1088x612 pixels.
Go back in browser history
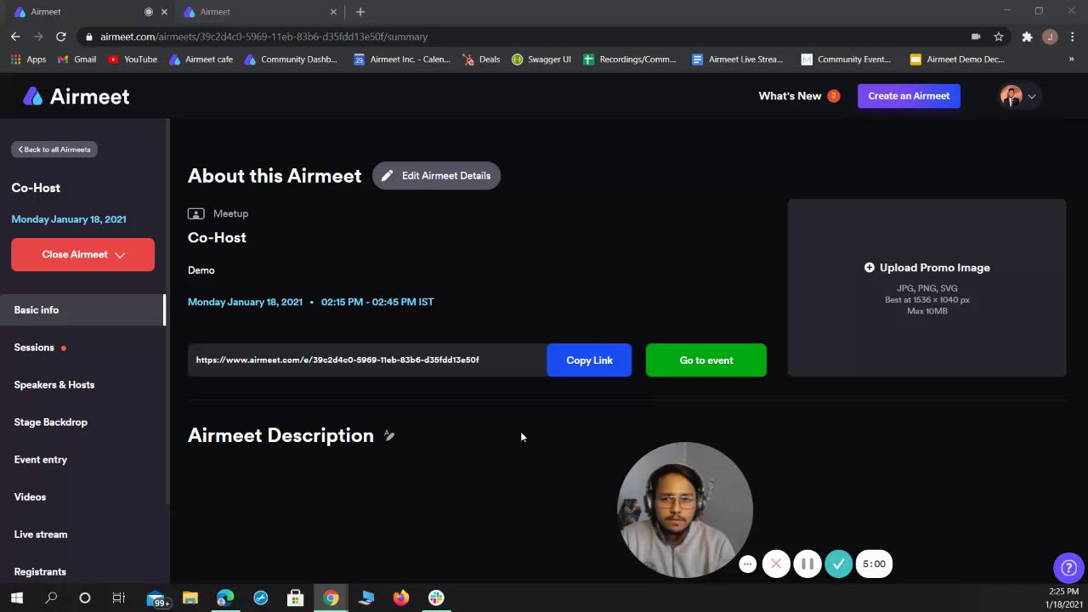15,37
